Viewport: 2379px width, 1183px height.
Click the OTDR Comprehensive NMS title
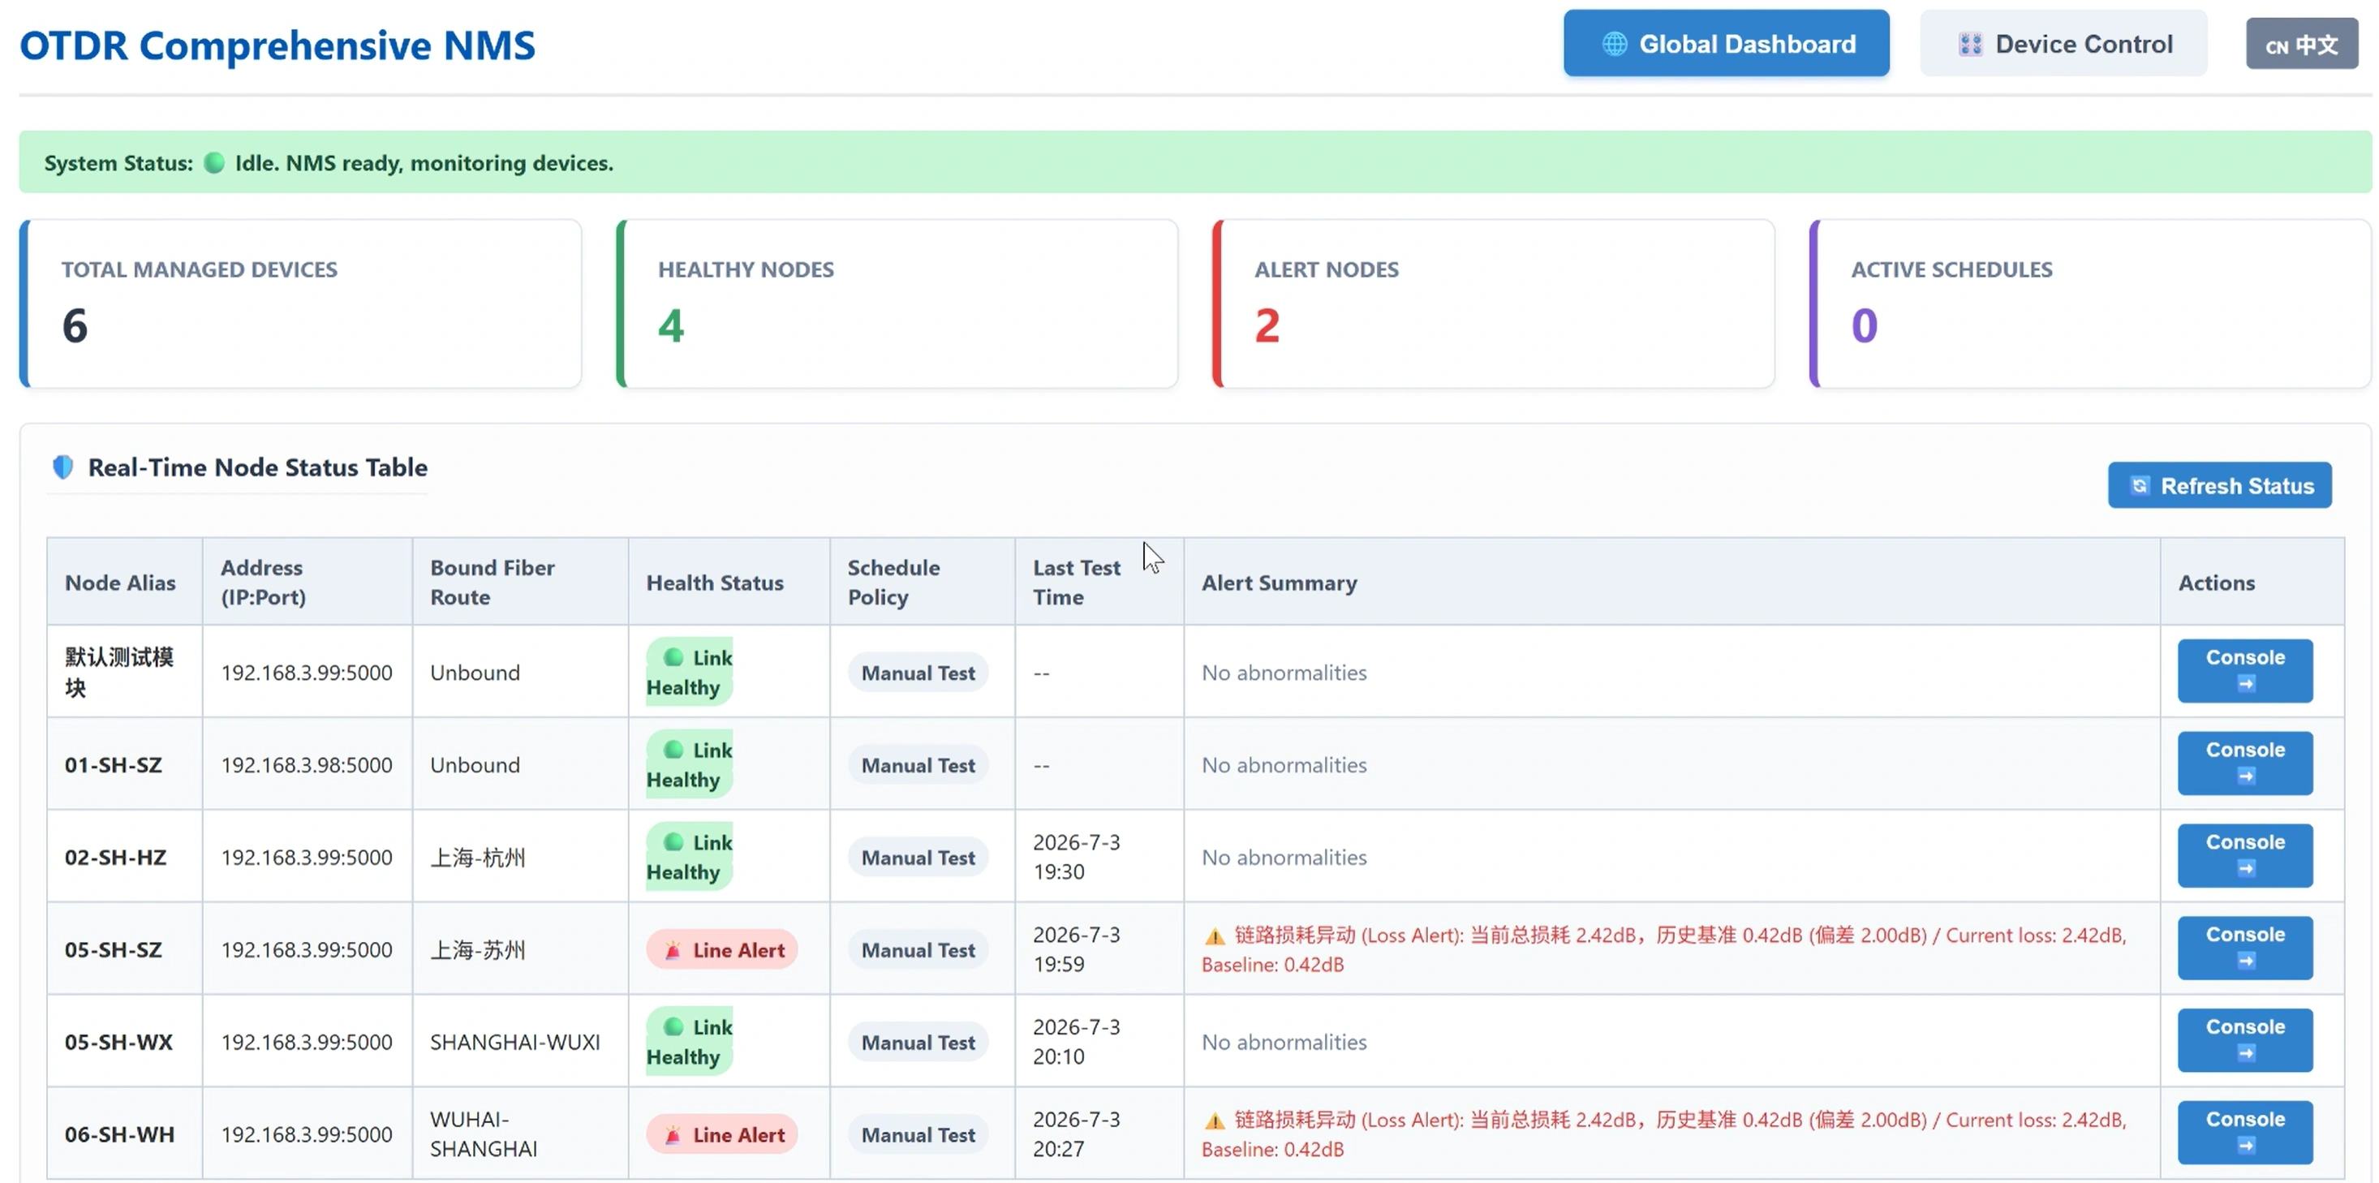click(277, 45)
